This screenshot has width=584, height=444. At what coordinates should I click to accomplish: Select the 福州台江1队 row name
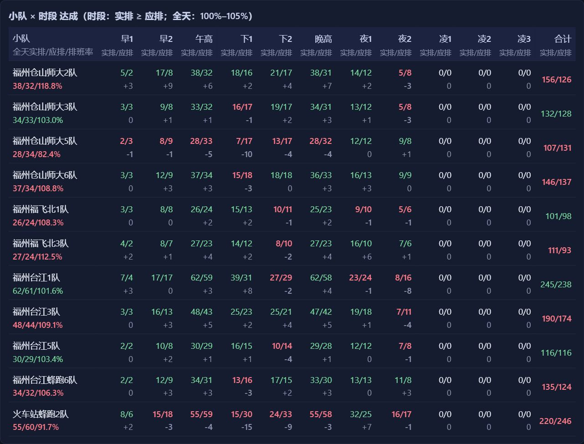click(36, 277)
